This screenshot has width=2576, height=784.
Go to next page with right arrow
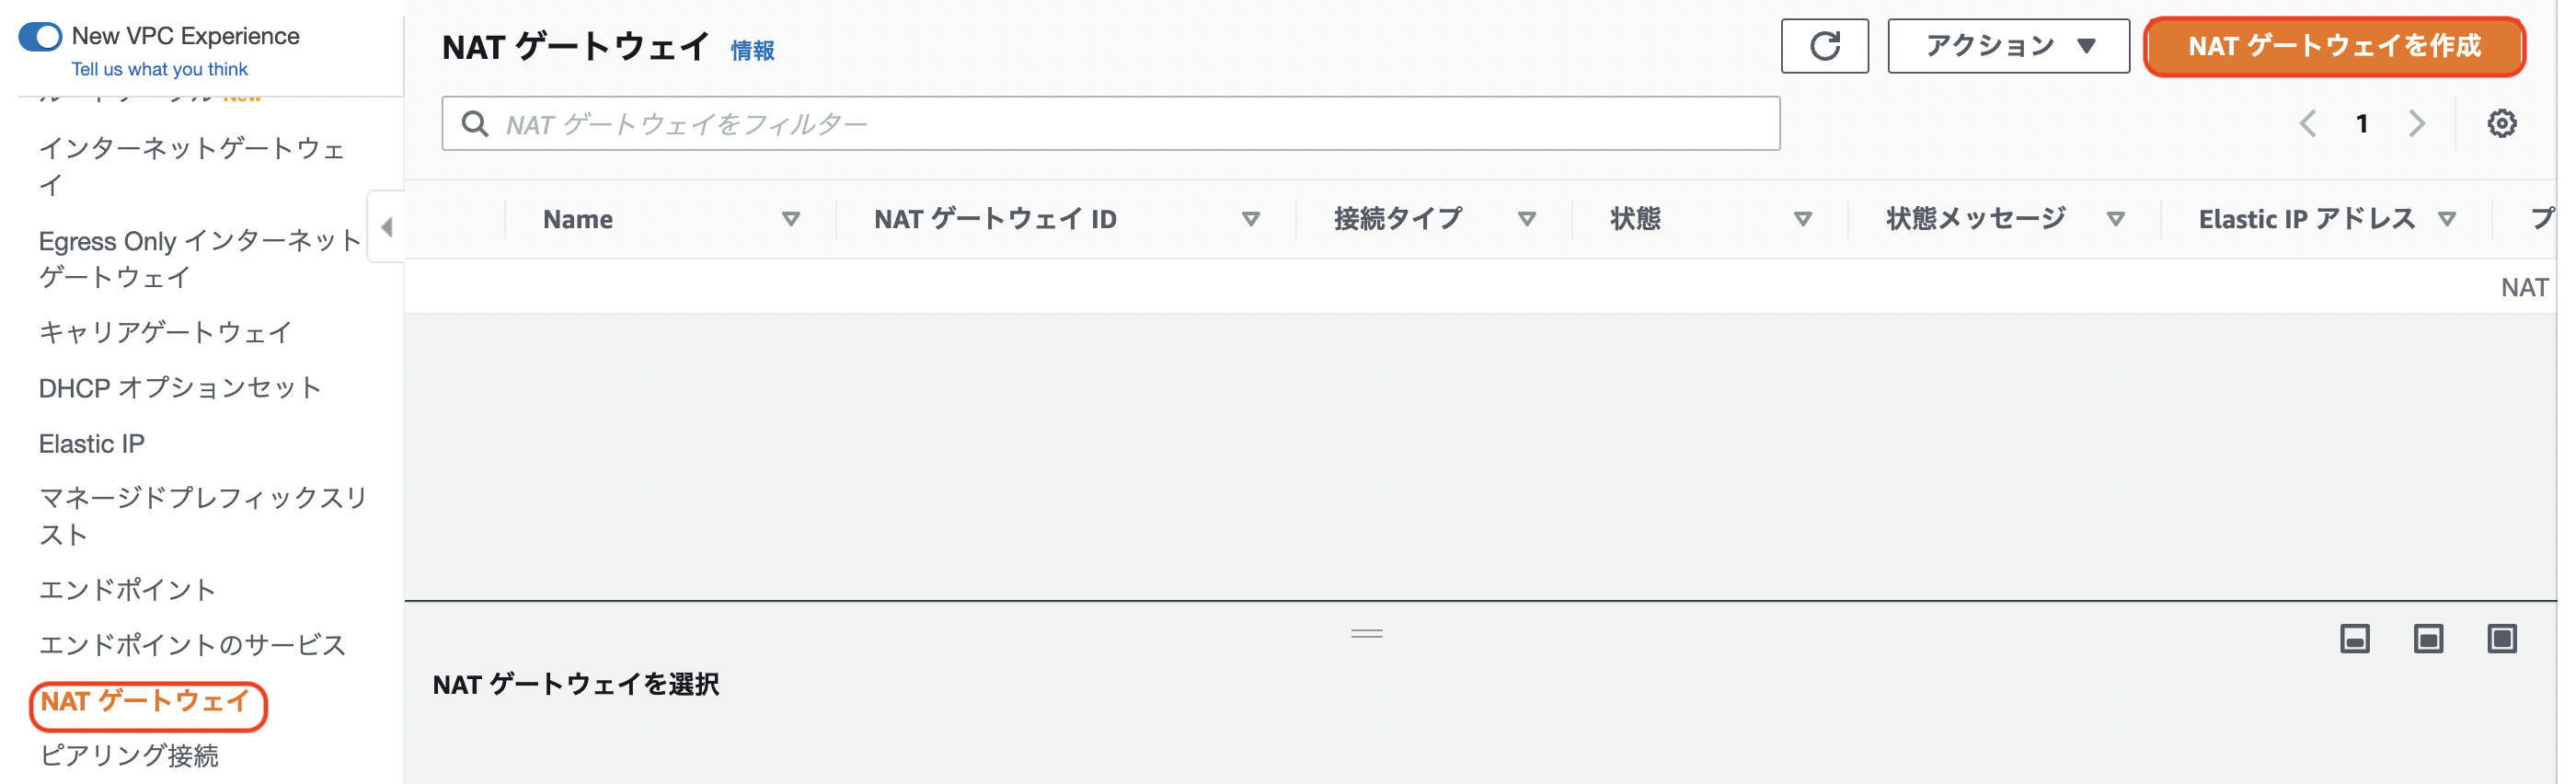tap(2417, 123)
